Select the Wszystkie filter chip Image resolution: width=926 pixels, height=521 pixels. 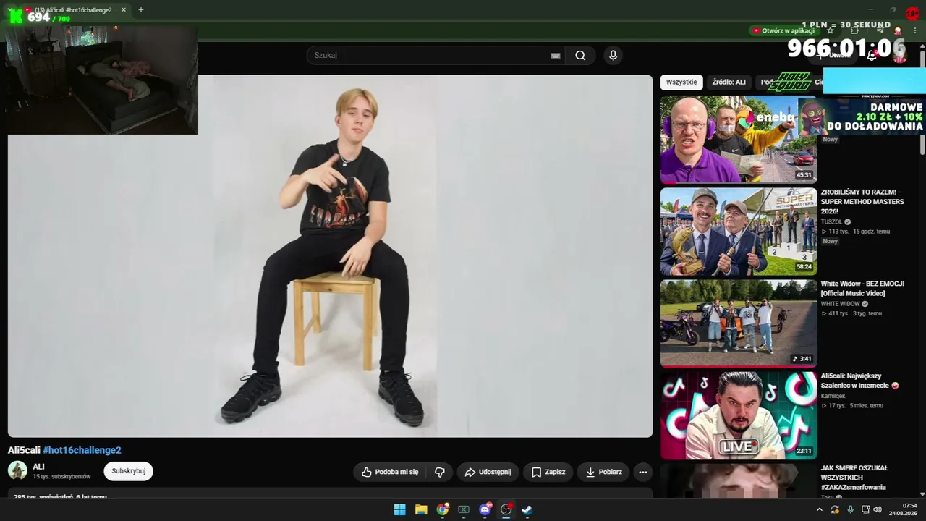681,82
